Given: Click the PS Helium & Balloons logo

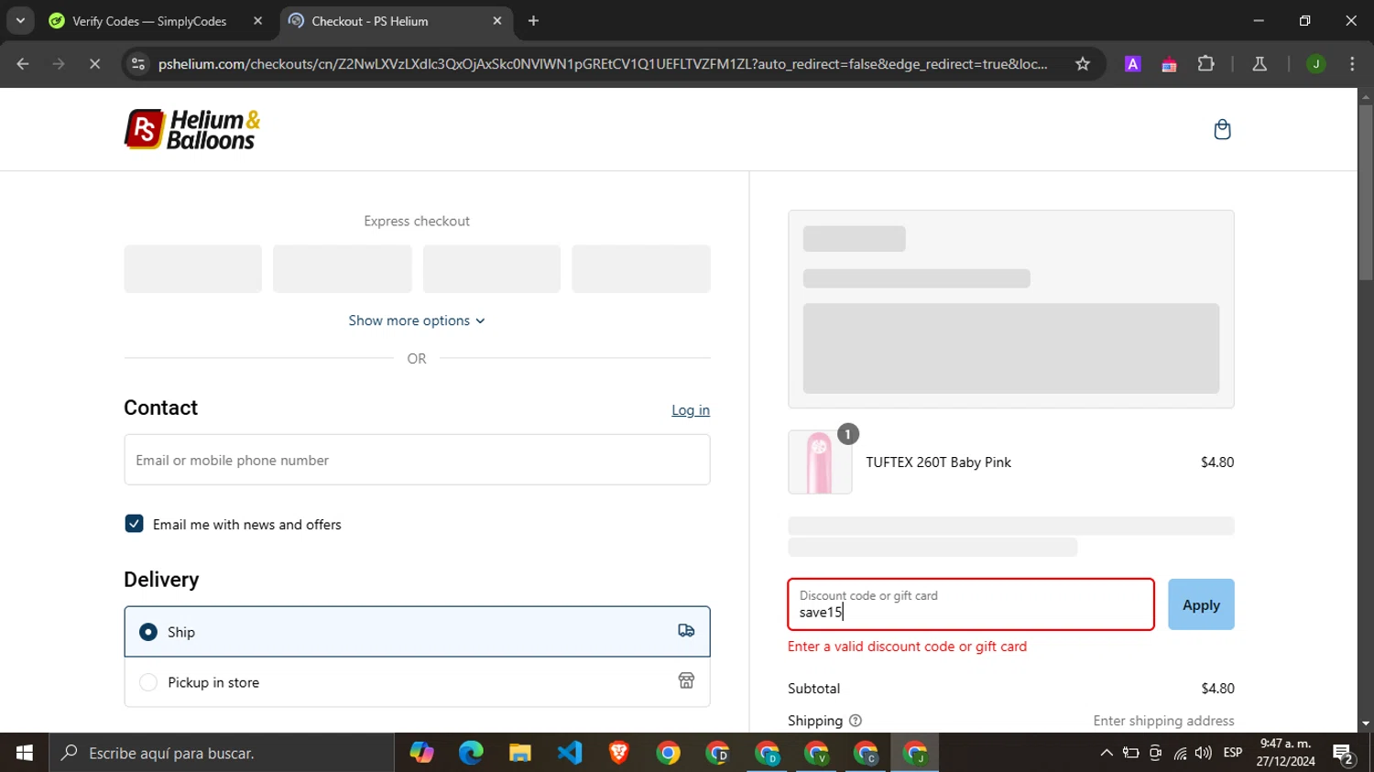Looking at the screenshot, I should tap(192, 129).
